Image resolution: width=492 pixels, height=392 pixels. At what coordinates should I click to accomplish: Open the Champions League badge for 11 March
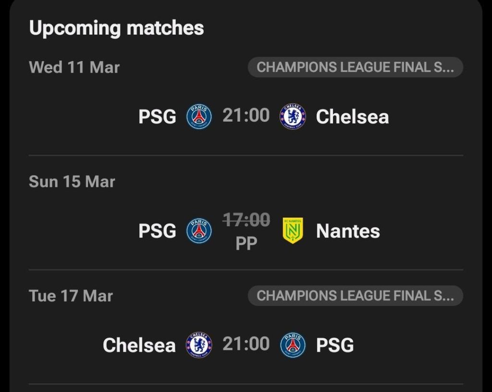pos(356,67)
